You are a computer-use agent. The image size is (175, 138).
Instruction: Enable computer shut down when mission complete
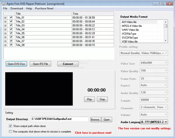[x=10, y=132]
